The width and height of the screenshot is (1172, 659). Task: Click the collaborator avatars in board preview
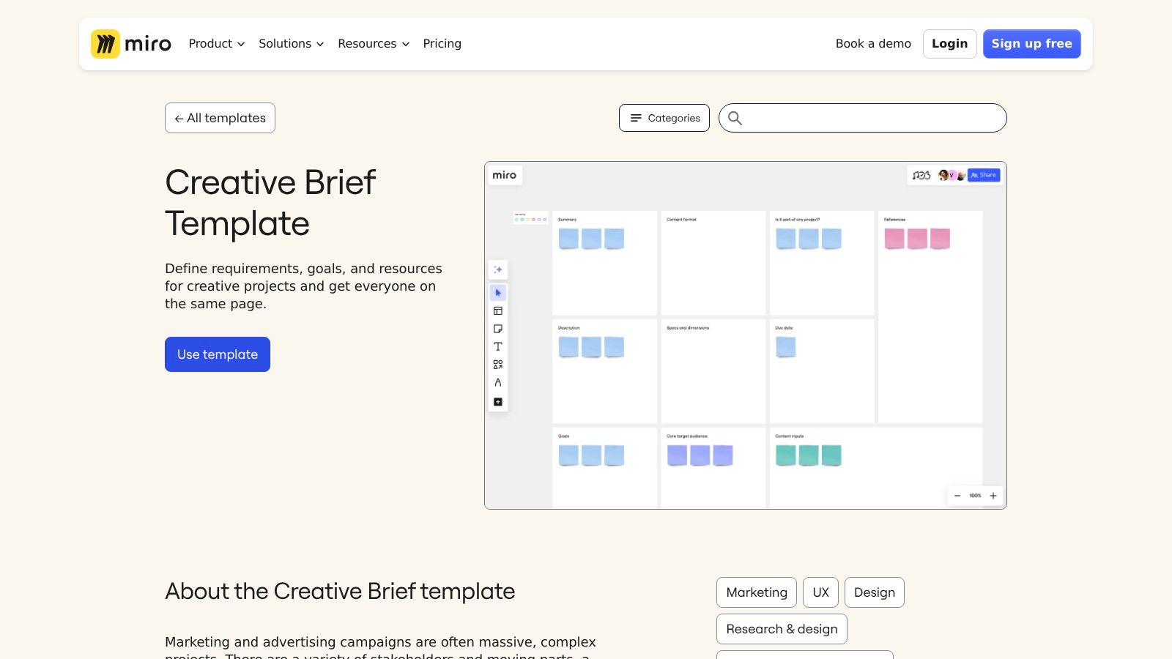952,175
